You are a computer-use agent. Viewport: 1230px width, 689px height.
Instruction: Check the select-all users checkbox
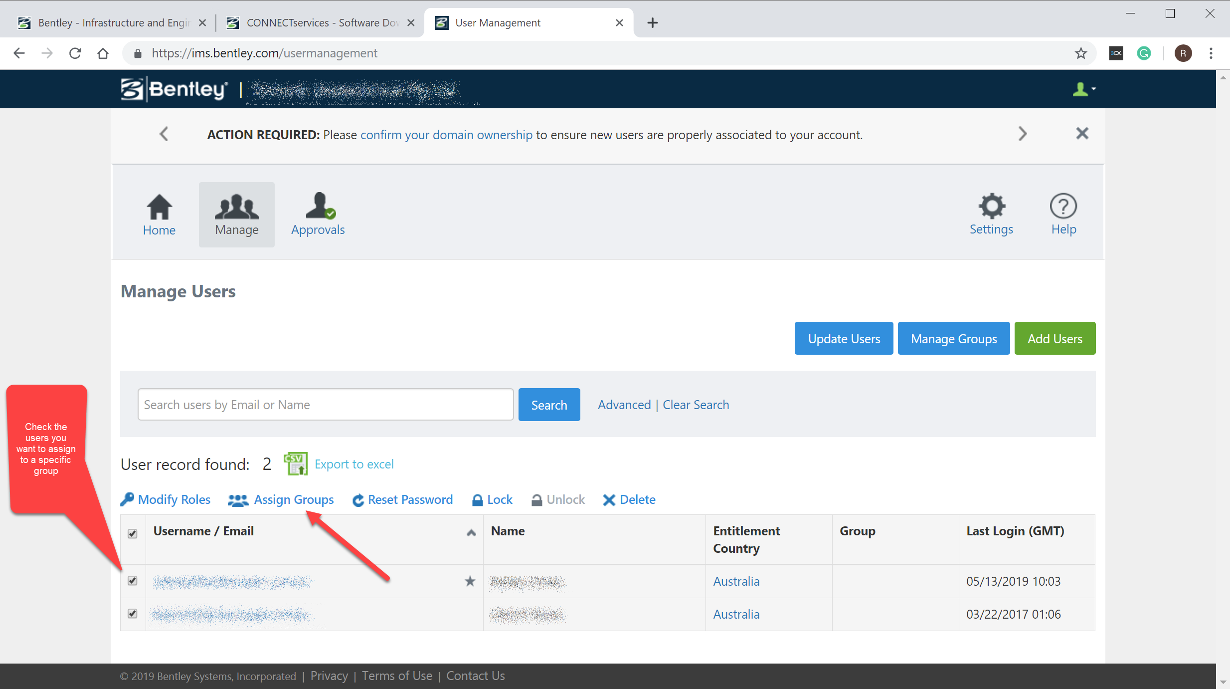coord(132,534)
